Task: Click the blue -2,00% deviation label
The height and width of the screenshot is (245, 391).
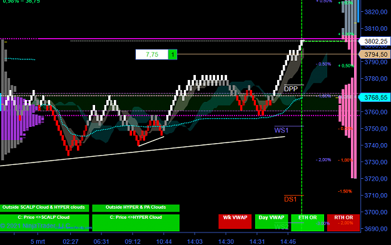Action: (x=323, y=160)
